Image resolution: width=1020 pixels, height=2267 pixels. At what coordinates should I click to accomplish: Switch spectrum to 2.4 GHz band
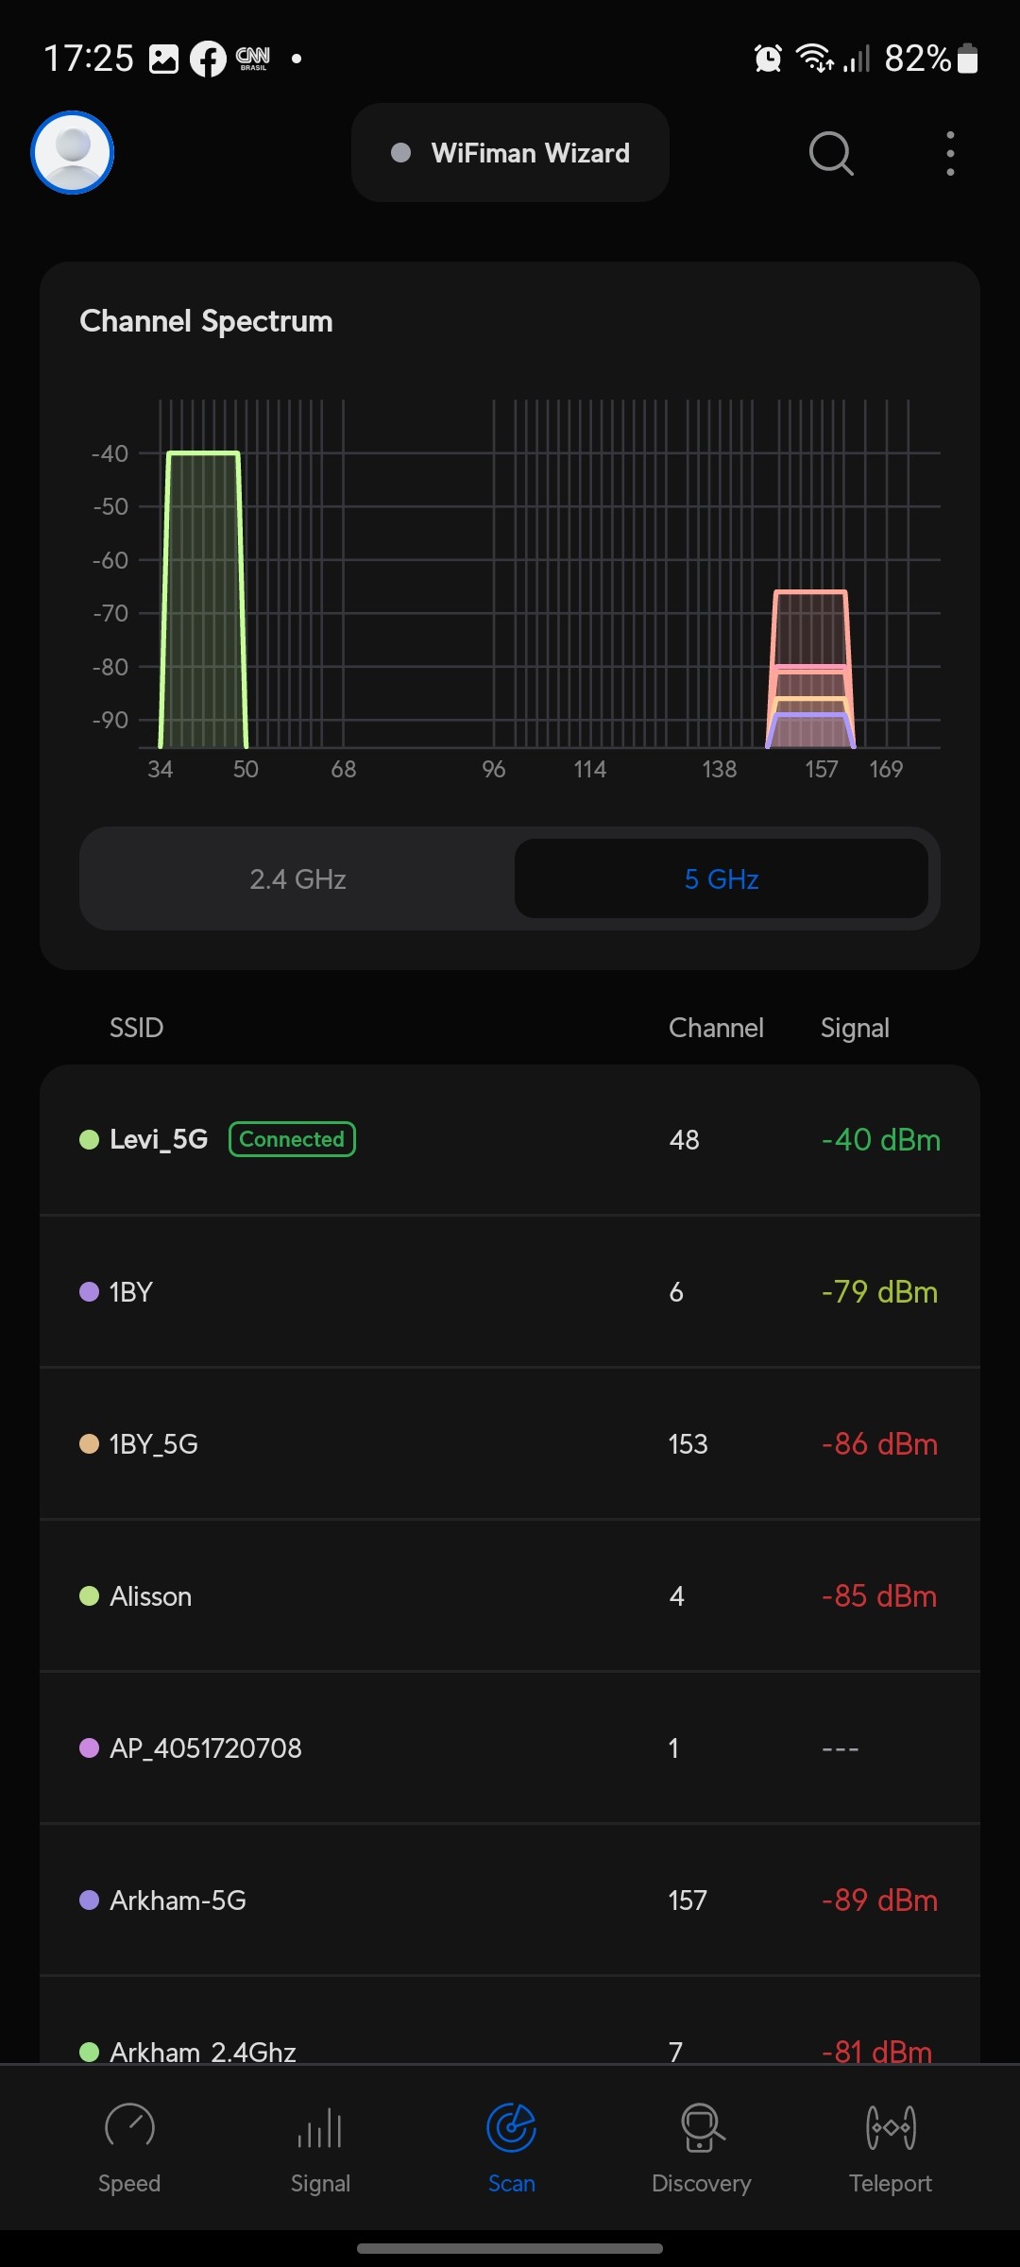tap(297, 879)
